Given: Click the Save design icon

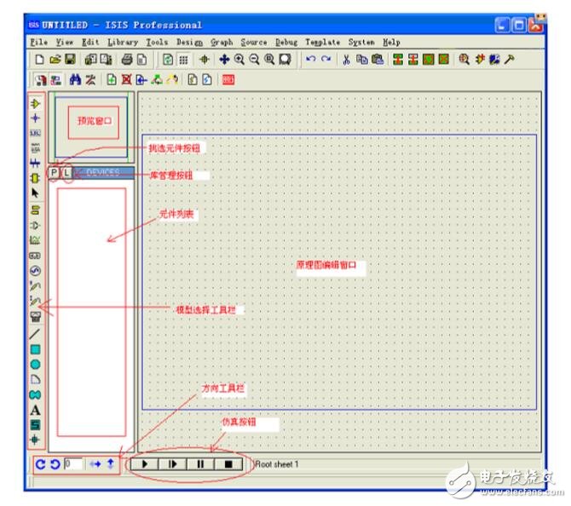Looking at the screenshot, I should tap(70, 60).
